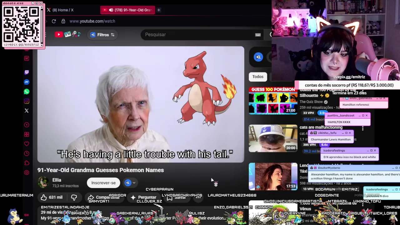Select the Todos filter chip

point(258,77)
